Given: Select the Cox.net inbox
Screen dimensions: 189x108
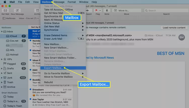Looking at the screenshot, I should 14,41.
